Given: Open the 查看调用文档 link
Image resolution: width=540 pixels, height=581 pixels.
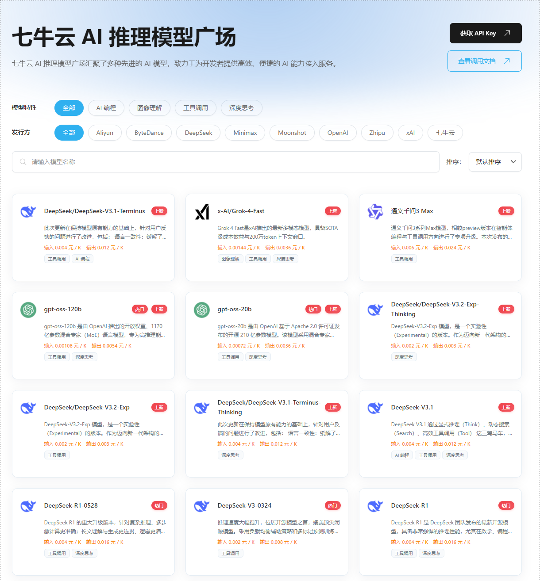Looking at the screenshot, I should pyautogui.click(x=484, y=61).
